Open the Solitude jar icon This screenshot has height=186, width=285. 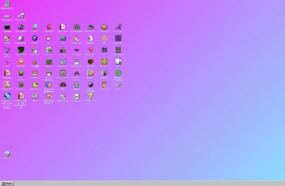point(77,85)
